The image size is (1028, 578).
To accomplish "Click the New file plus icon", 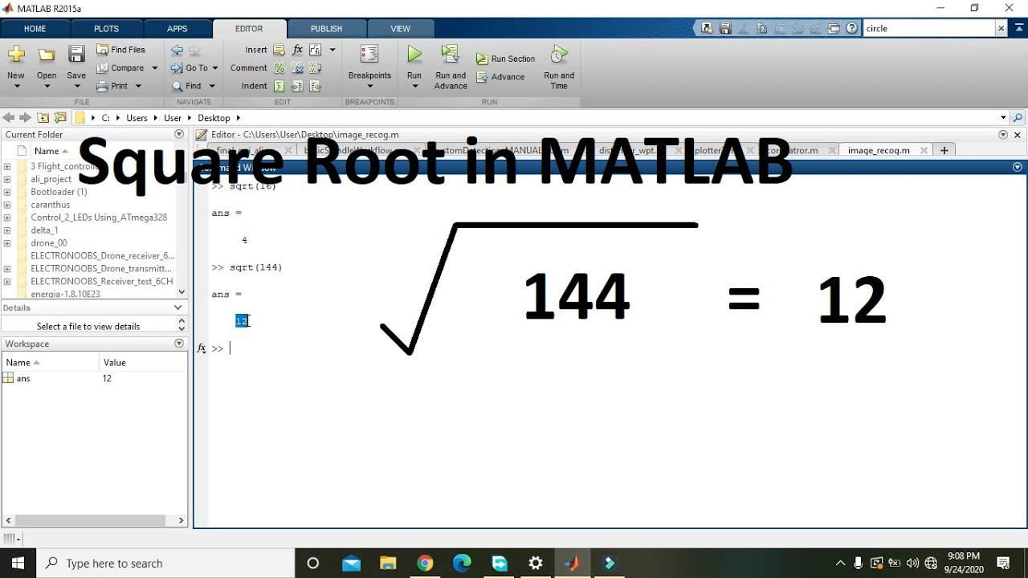I will pyautogui.click(x=16, y=55).
